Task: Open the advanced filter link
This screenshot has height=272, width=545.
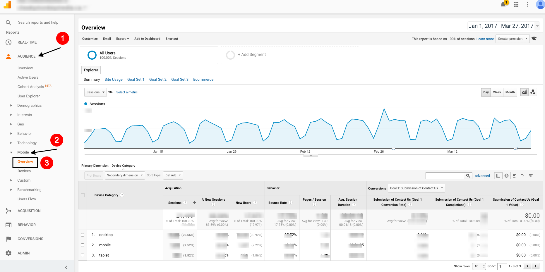Action: pos(482,176)
